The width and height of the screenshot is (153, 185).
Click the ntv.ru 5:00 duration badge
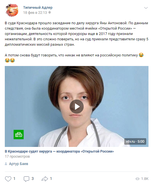[x=135, y=141]
